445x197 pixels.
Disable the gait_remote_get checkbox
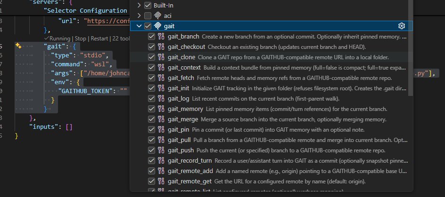(x=151, y=181)
